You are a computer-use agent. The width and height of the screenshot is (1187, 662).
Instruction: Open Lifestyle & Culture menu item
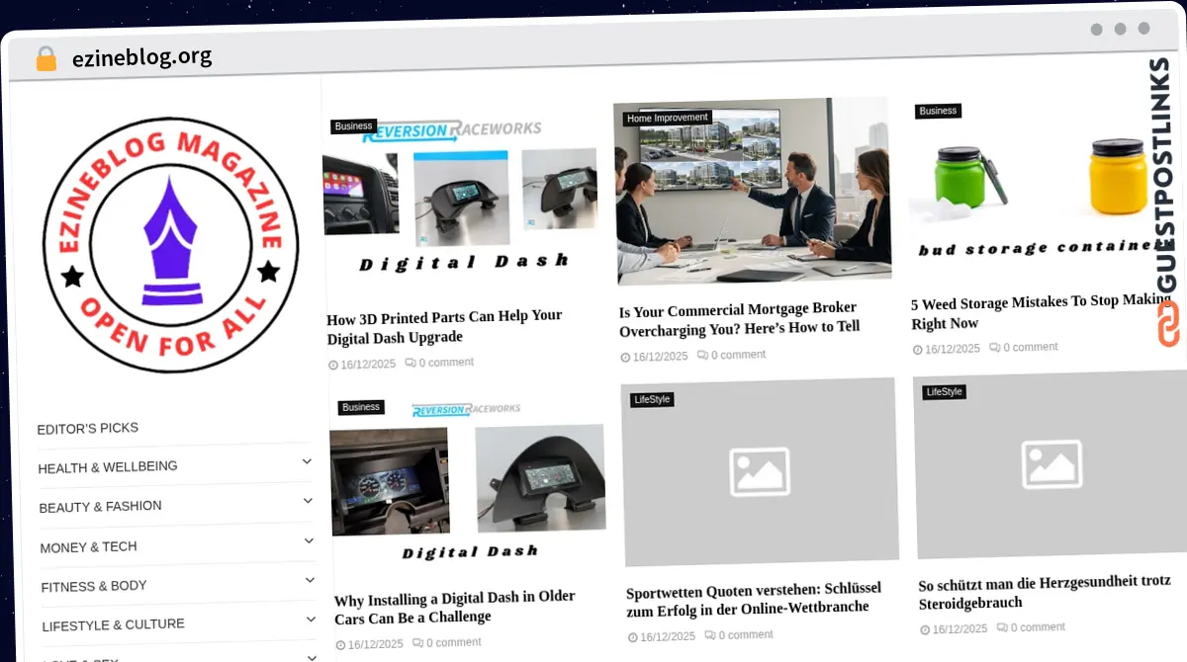[x=114, y=624]
